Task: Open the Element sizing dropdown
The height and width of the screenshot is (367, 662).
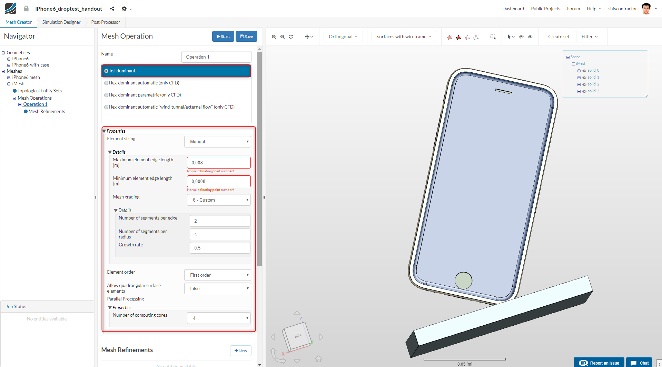Action: point(218,142)
